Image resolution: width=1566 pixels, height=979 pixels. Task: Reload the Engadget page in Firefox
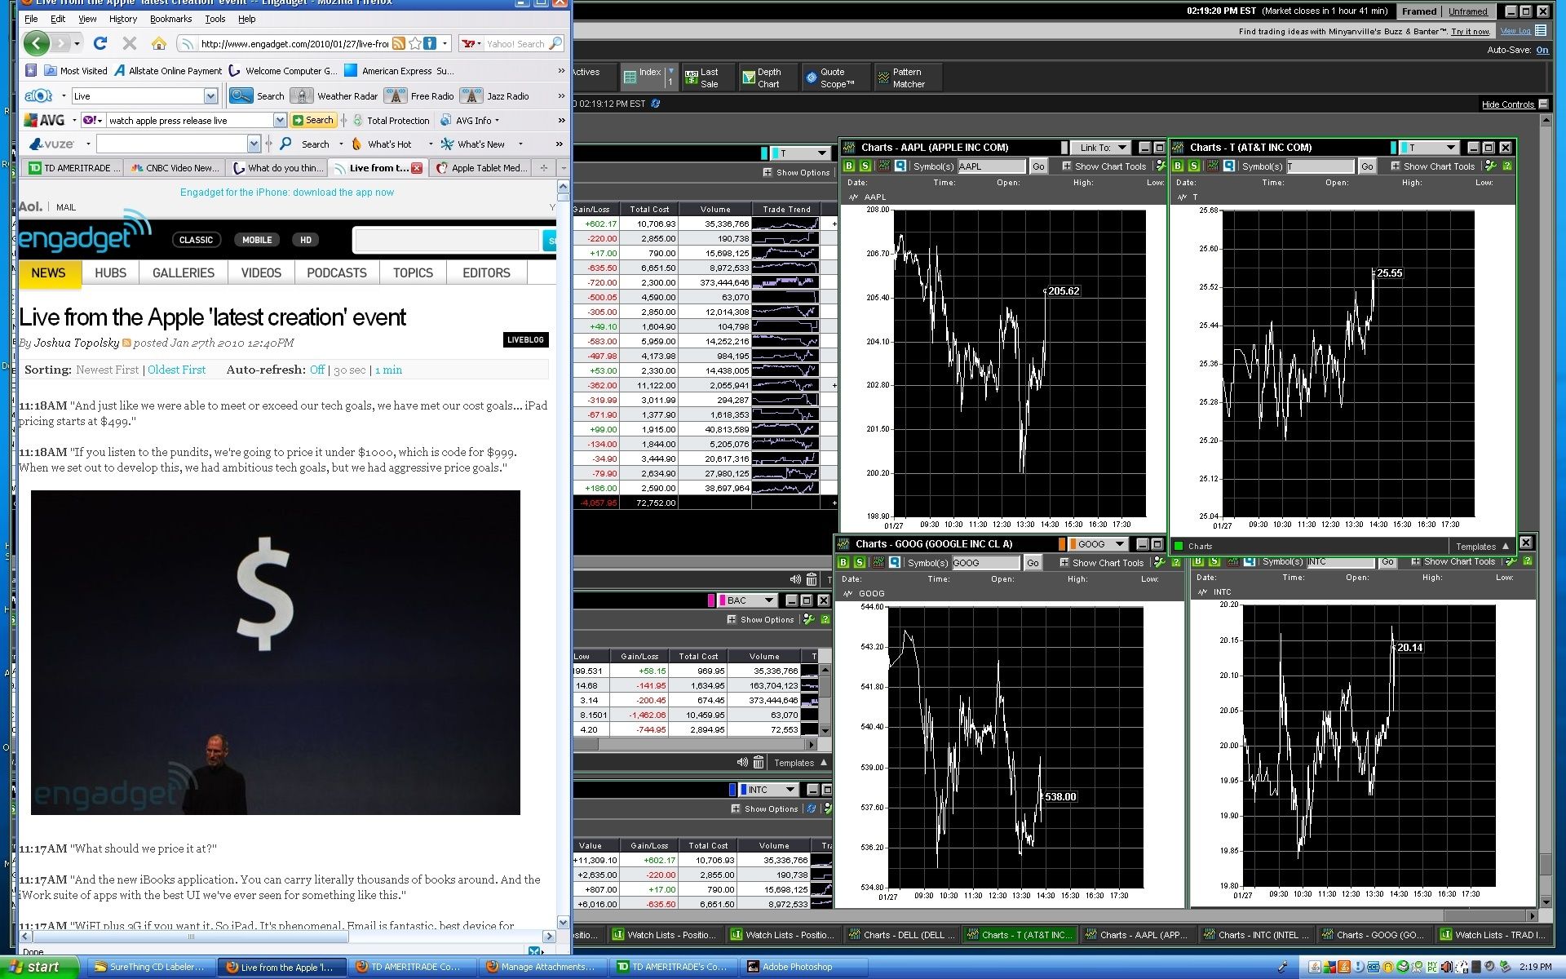click(100, 43)
